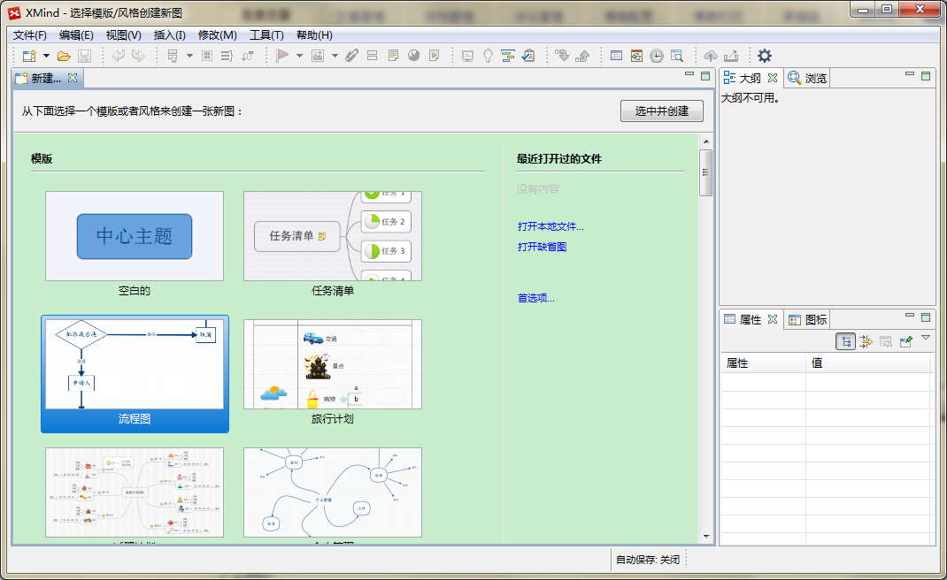Click the save diskette icon
Image resolution: width=947 pixels, height=580 pixels.
pos(85,56)
